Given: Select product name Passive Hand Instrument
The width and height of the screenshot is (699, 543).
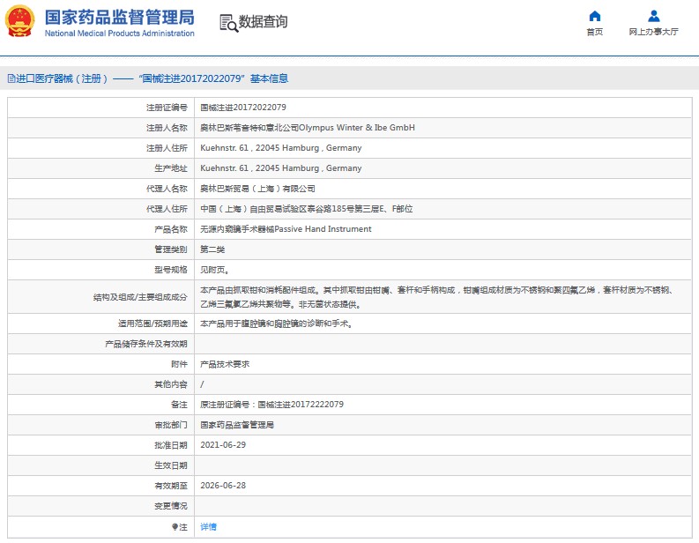Looking at the screenshot, I should coord(323,229).
